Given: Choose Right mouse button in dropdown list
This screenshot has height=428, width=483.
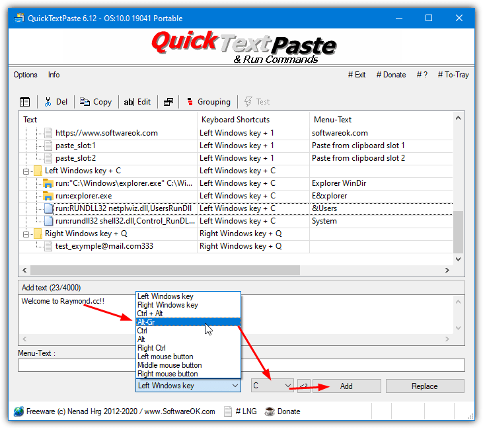Looking at the screenshot, I should [x=188, y=374].
